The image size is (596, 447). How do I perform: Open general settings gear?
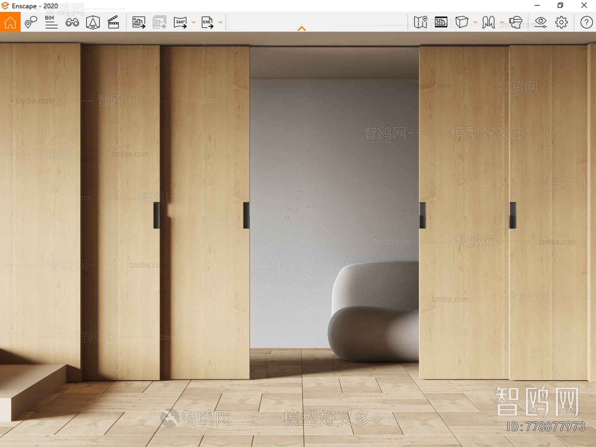coord(561,22)
